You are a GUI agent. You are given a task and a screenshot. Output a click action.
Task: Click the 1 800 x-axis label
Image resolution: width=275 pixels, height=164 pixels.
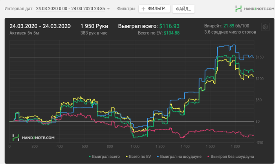coord(235,146)
